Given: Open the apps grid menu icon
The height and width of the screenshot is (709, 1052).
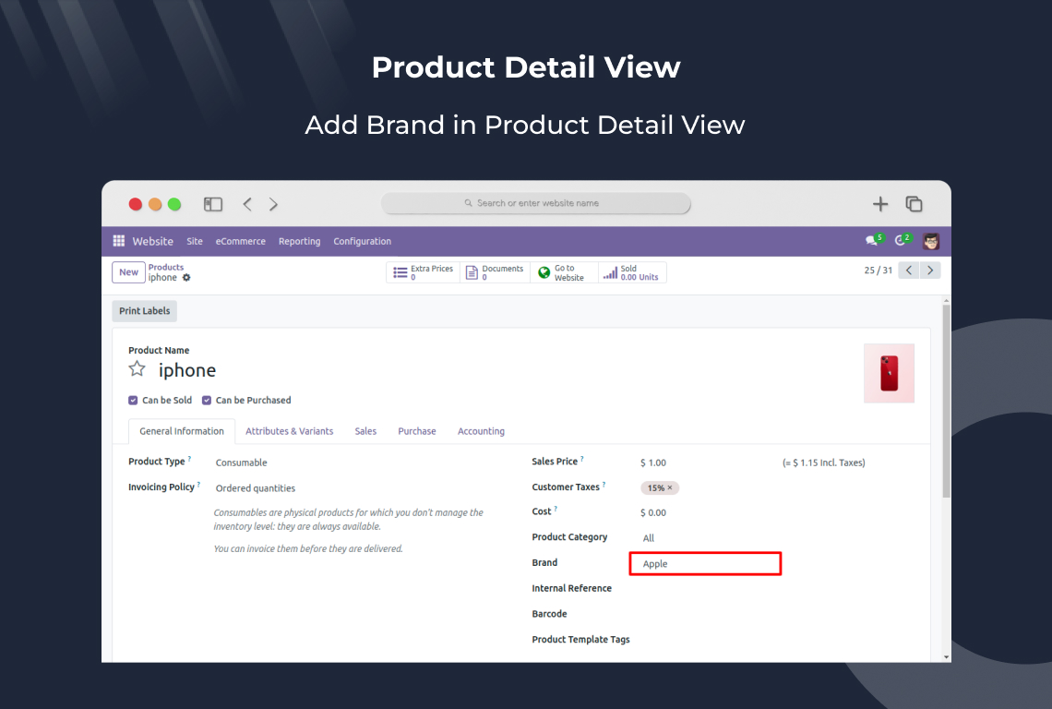Looking at the screenshot, I should click(x=119, y=240).
